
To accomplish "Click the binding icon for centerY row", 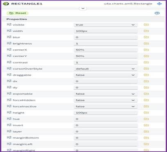I will coord(146,56).
